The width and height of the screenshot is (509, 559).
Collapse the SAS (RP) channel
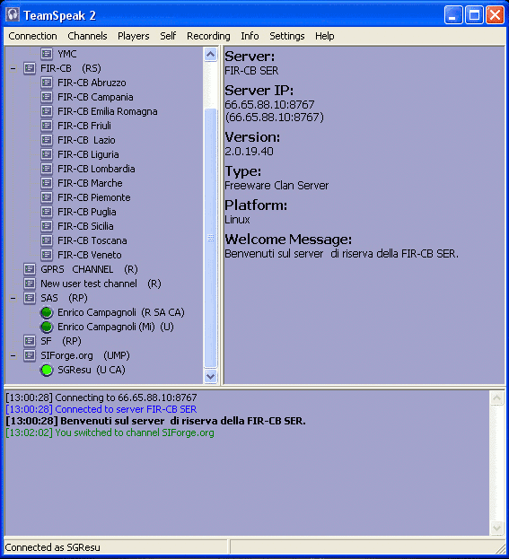coord(13,298)
